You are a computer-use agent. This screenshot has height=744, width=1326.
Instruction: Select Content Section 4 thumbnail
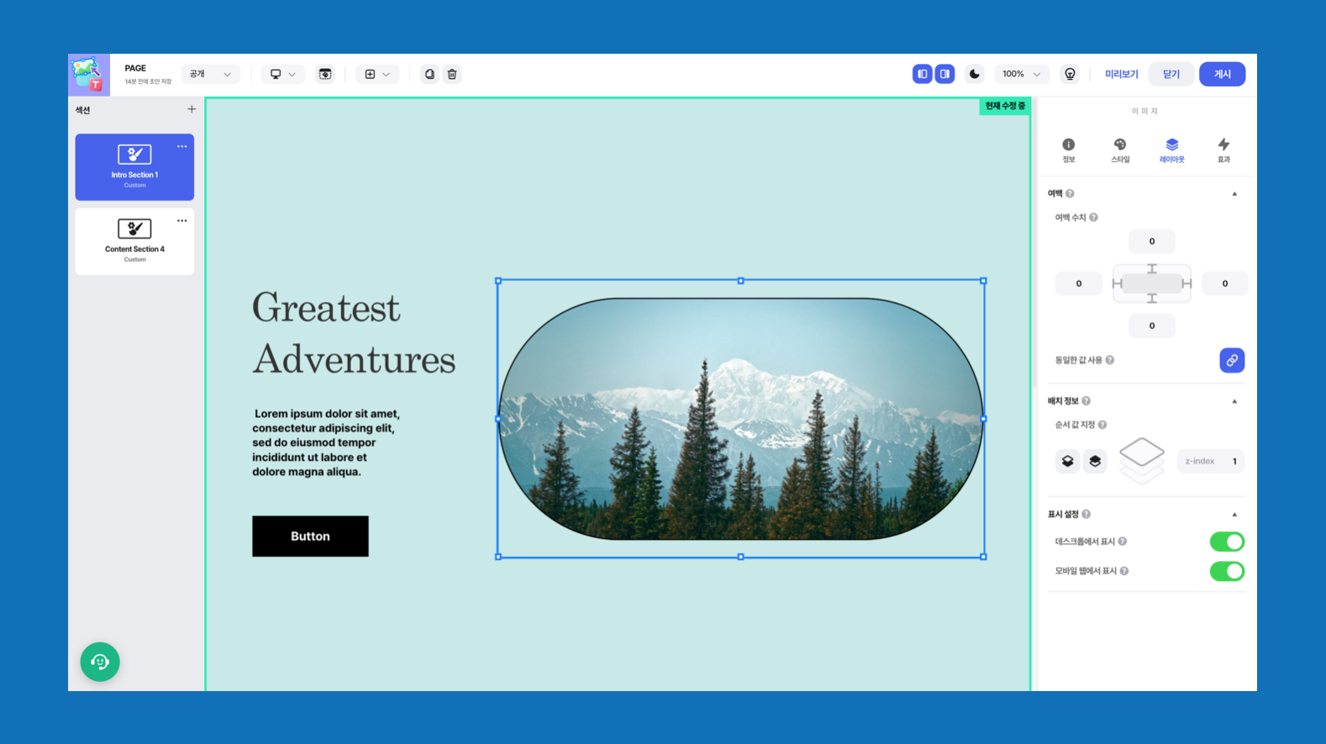134,241
